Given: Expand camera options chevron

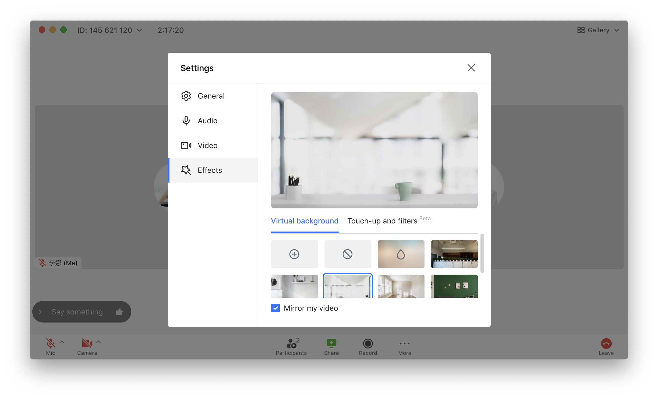Looking at the screenshot, I should click(98, 342).
